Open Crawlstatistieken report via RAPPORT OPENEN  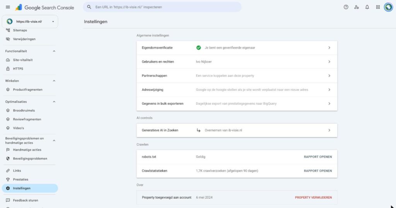(318, 171)
